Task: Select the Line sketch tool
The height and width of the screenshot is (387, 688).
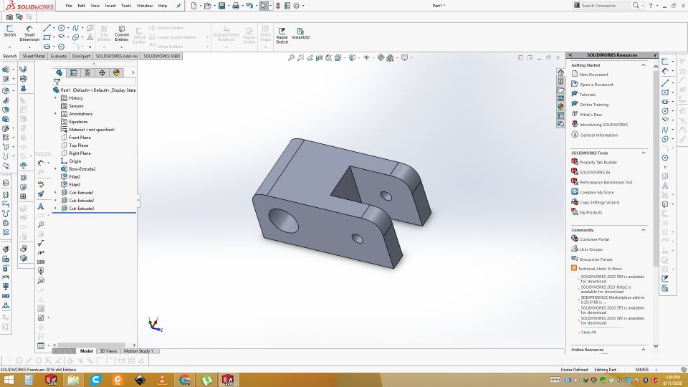Action: pos(47,28)
